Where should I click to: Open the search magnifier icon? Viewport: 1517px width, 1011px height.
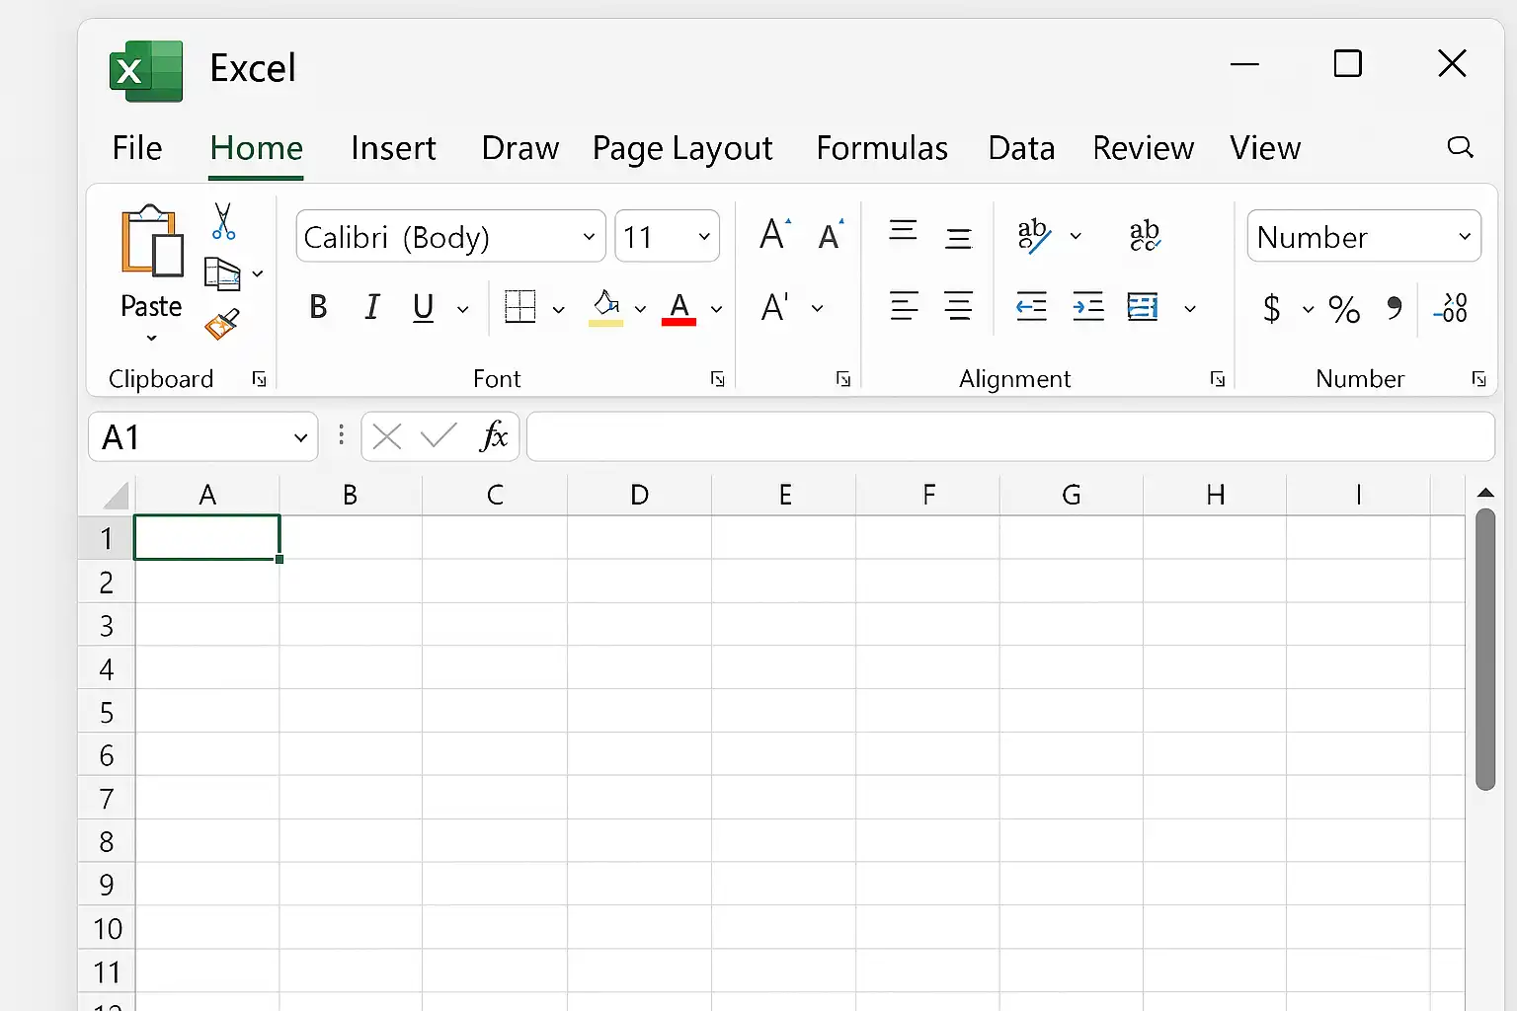1460,148
